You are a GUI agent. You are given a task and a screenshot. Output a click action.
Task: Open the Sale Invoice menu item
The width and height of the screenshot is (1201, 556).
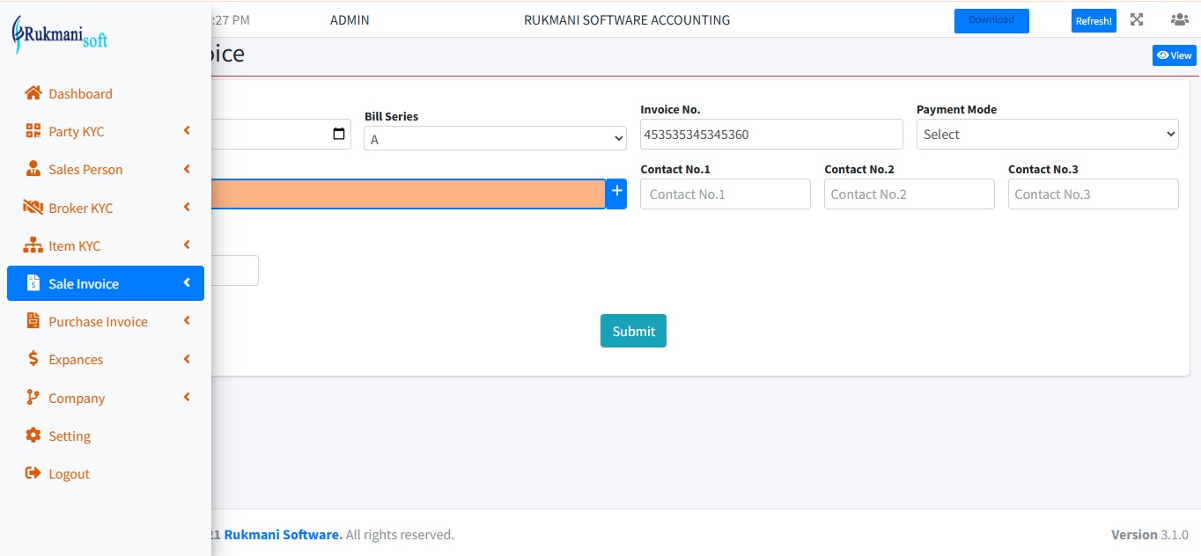(x=106, y=283)
